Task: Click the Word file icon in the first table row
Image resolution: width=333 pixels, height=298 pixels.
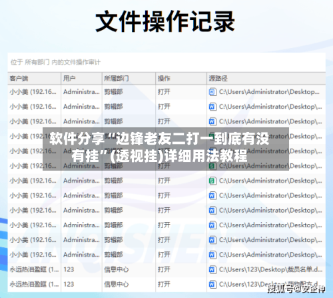Action: 212,92
